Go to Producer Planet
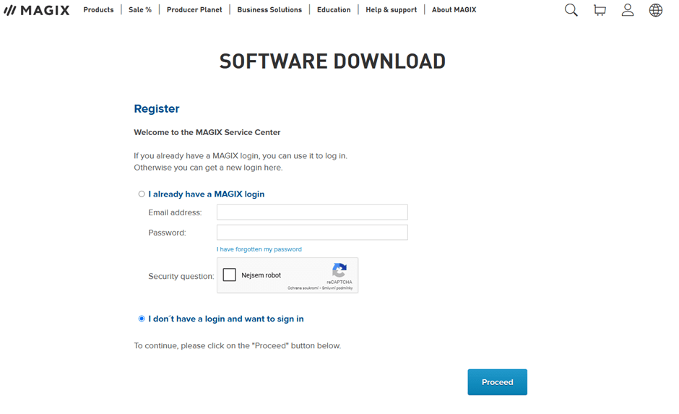Screen dimensions: 679x414 click(194, 10)
